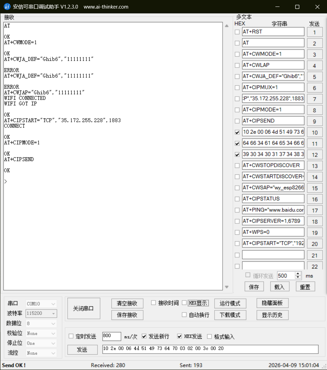Image resolution: width=327 pixels, height=370 pixels.
Task: Click the window resize grip icon
Action: (x=324, y=367)
